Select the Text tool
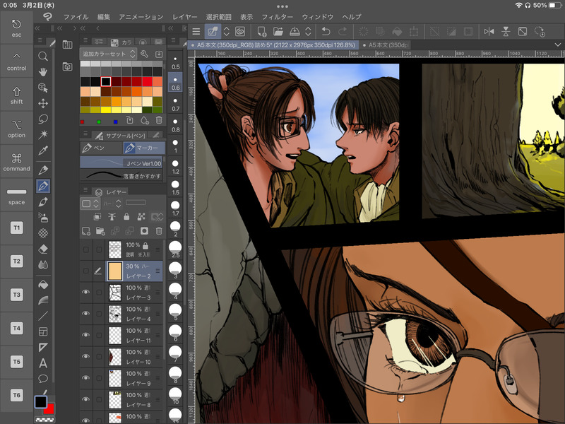The image size is (565, 424). (x=43, y=363)
